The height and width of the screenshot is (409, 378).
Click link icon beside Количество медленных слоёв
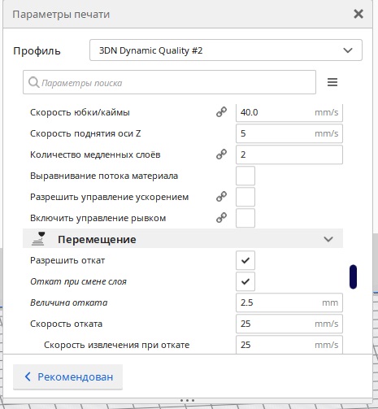point(221,154)
